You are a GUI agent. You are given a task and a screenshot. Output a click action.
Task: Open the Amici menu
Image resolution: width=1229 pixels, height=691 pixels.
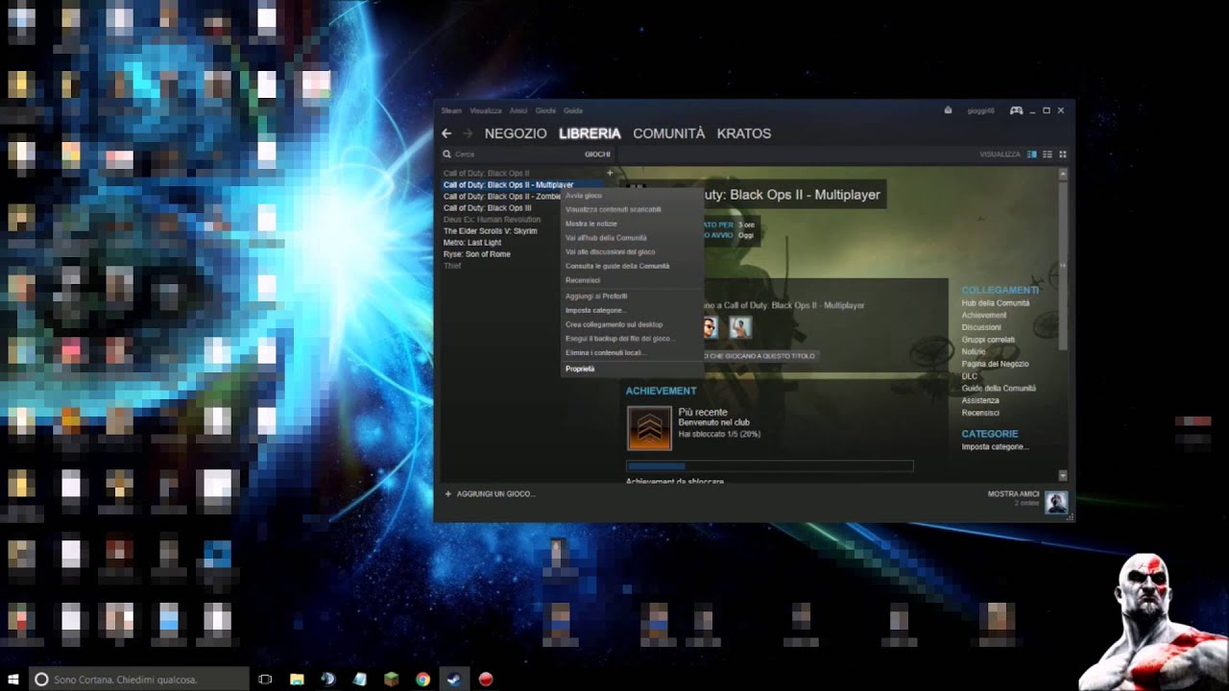click(518, 110)
